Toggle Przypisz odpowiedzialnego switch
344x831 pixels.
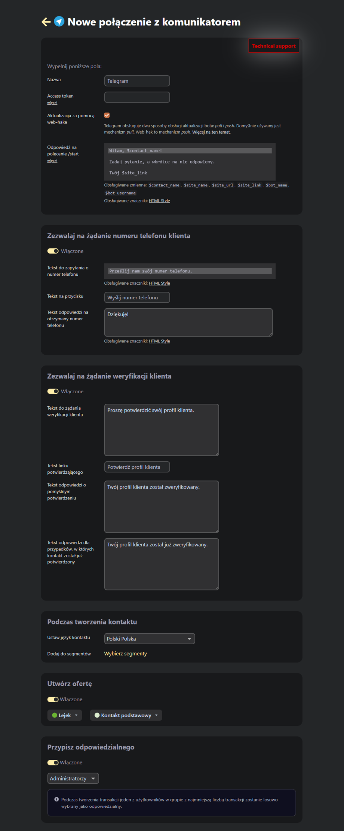point(53,762)
